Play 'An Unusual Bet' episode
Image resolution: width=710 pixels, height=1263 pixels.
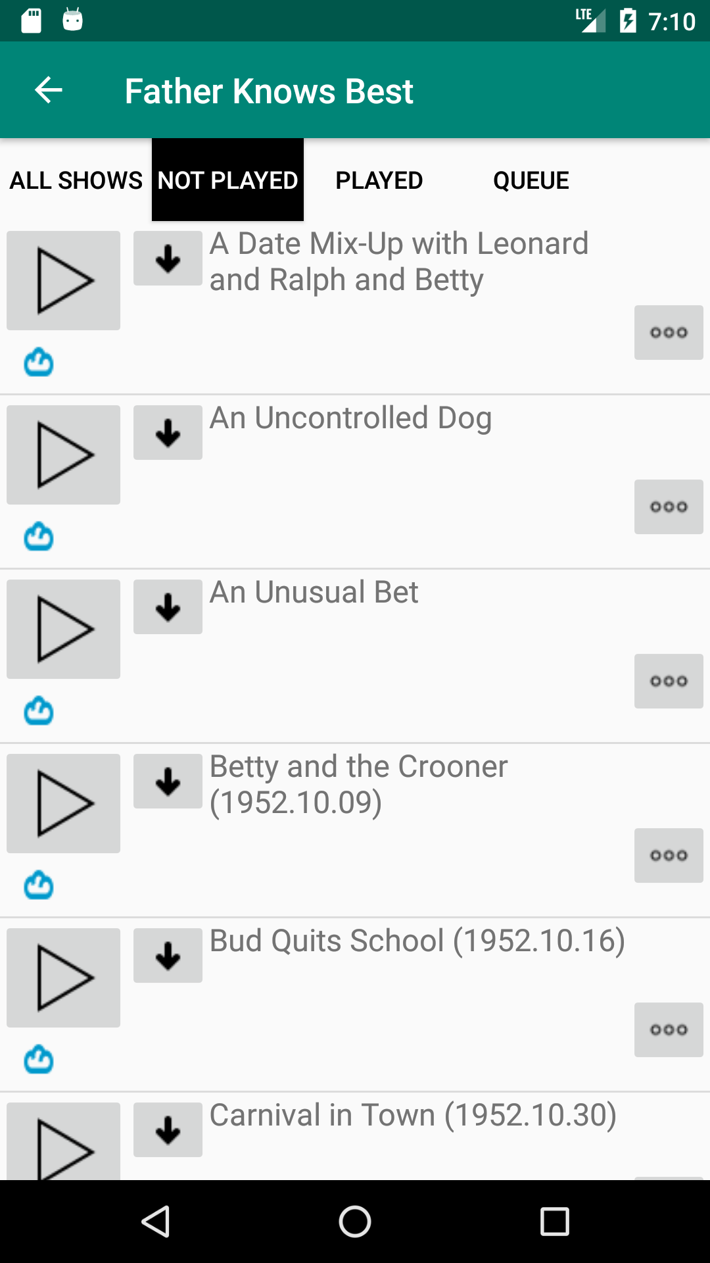(63, 629)
